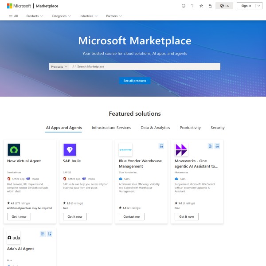Open the Now Virtual Agent title
The height and width of the screenshot is (266, 266).
(x=24, y=161)
